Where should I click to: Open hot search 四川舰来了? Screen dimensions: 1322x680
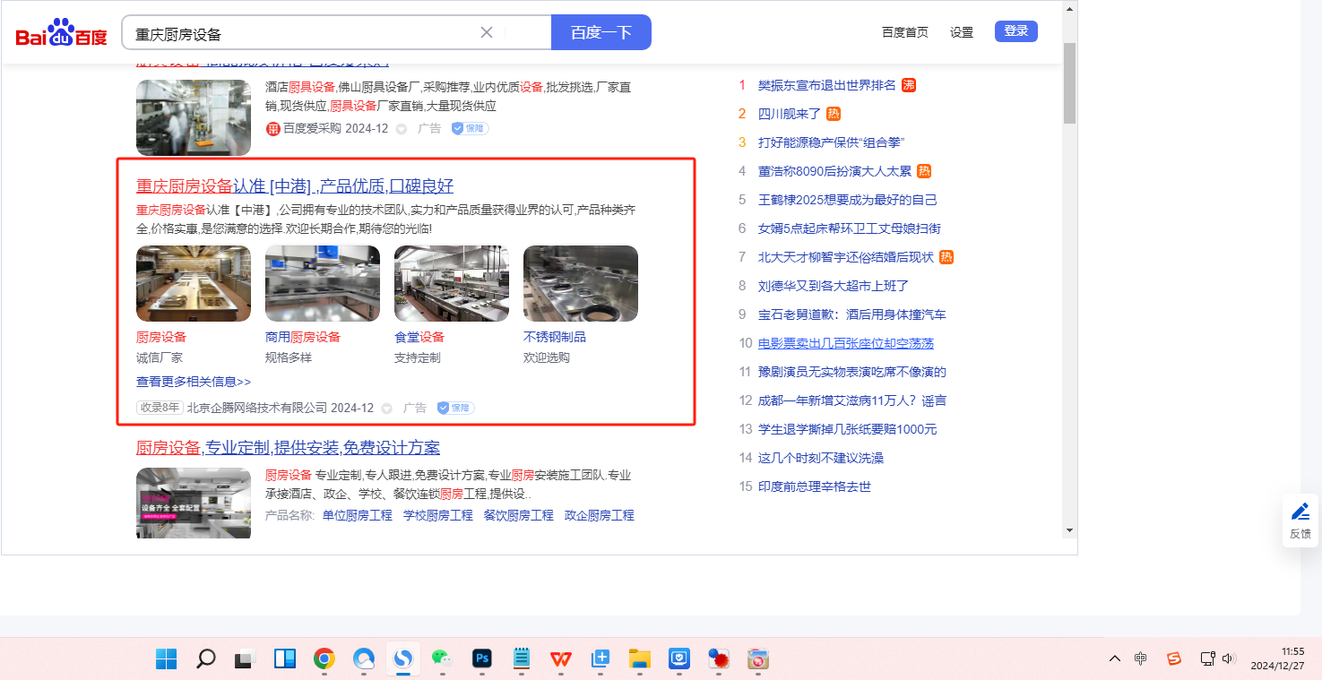click(x=790, y=114)
